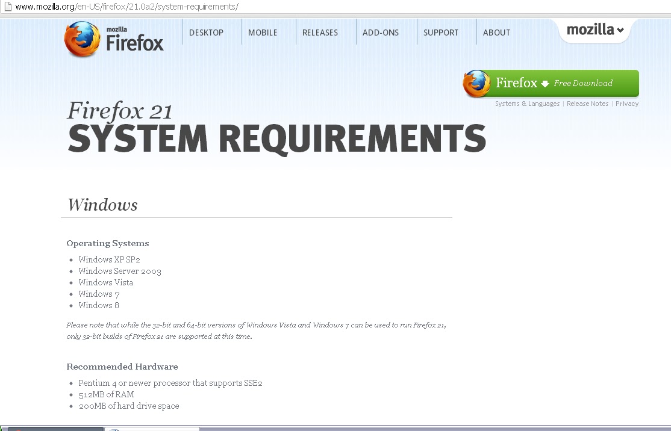The width and height of the screenshot is (671, 431).
Task: Click the 200MB of hard drive space item
Action: point(129,406)
